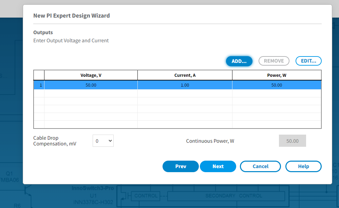
Task: Click the Power, W column header
Action: coord(277,75)
